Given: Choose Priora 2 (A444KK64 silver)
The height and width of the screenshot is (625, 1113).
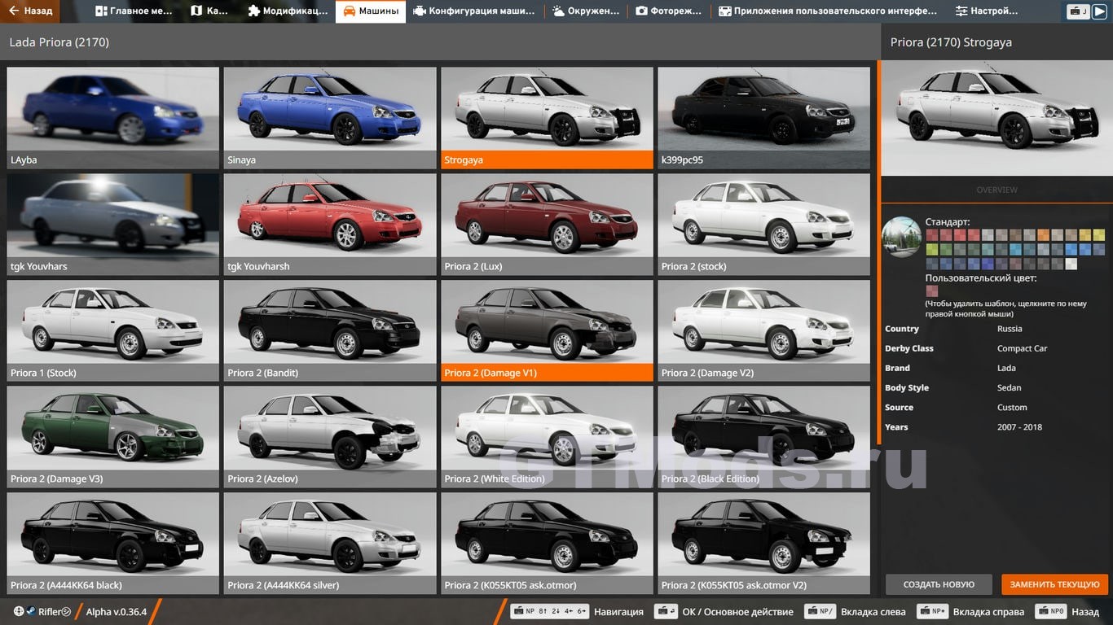Looking at the screenshot, I should (x=330, y=543).
